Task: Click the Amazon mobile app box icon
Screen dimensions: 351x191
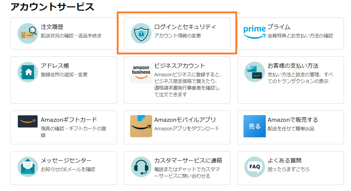Action: (x=141, y=126)
